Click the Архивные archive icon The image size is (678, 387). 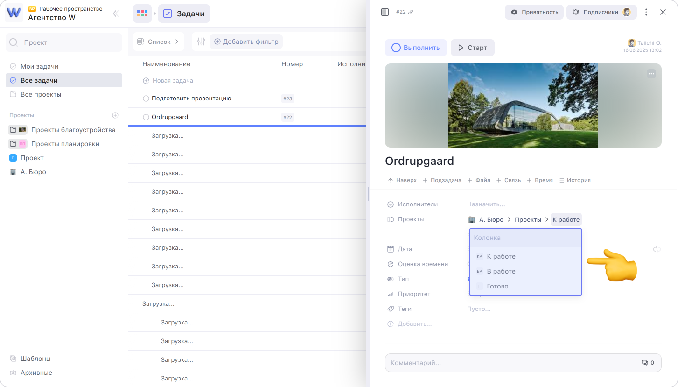coord(13,373)
